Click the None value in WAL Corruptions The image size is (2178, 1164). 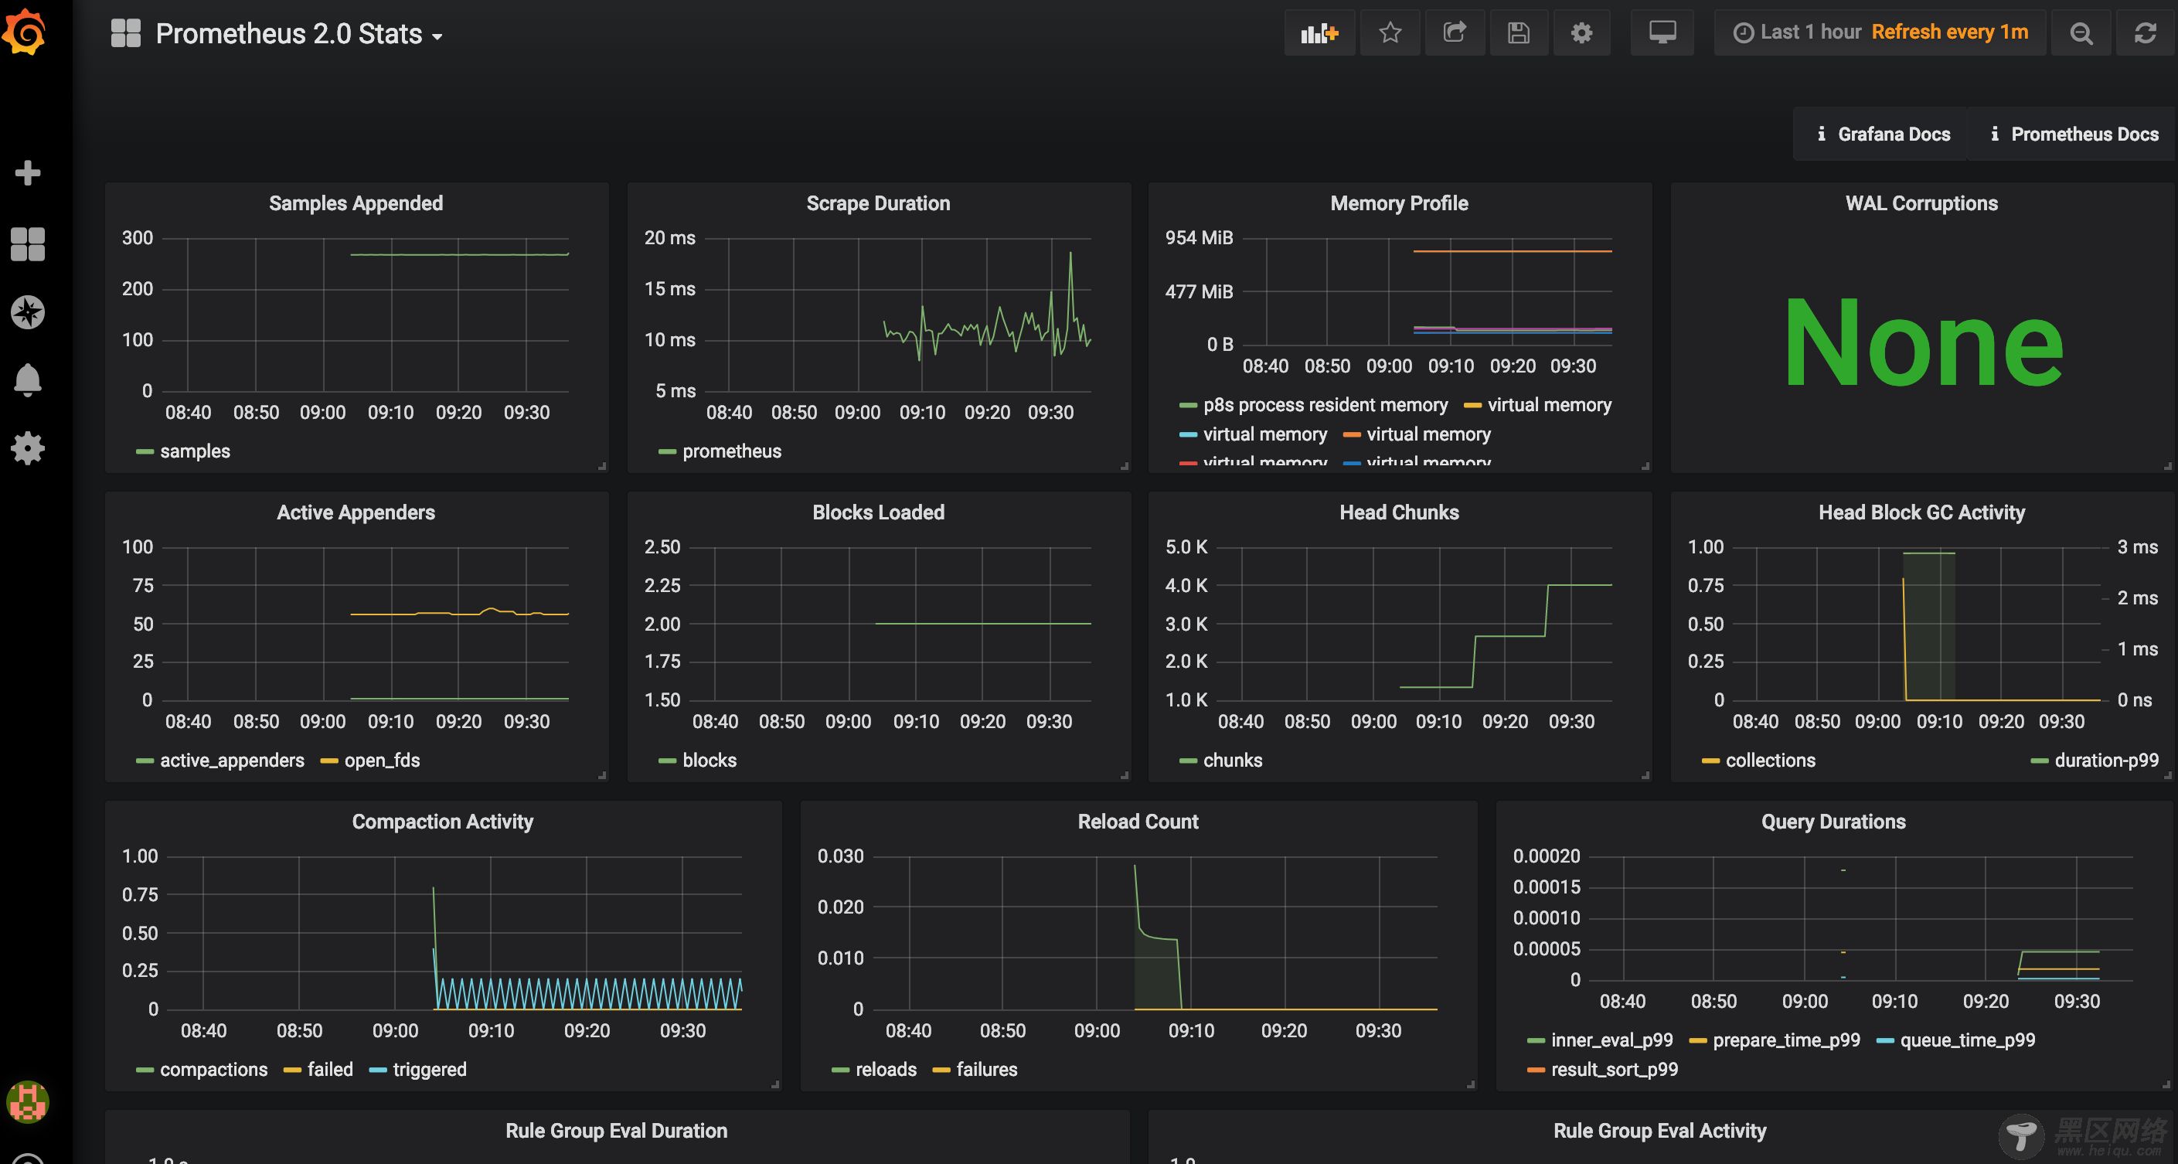tap(1924, 342)
